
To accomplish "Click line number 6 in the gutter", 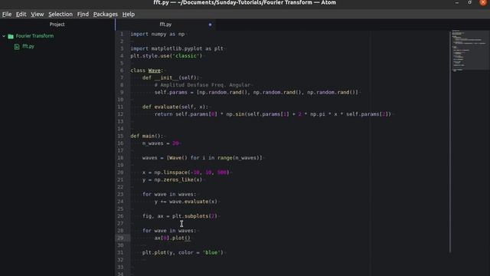I will [122, 71].
